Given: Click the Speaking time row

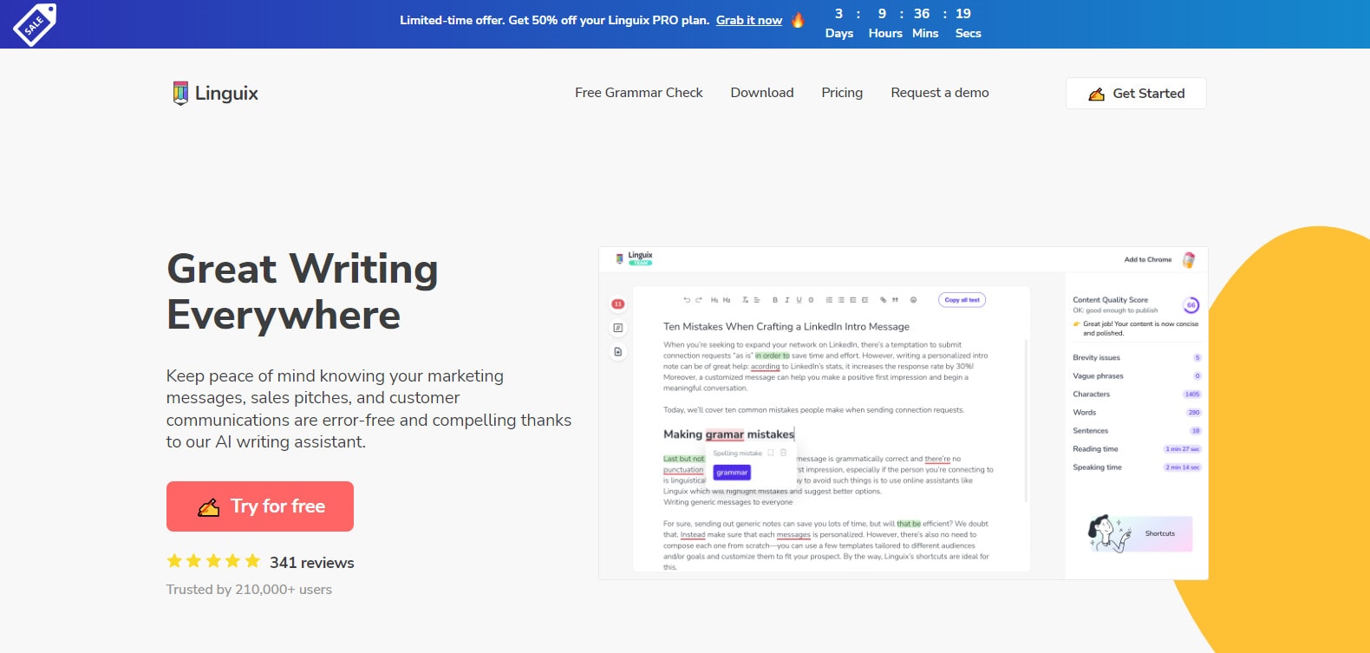Looking at the screenshot, I should click(1137, 467).
